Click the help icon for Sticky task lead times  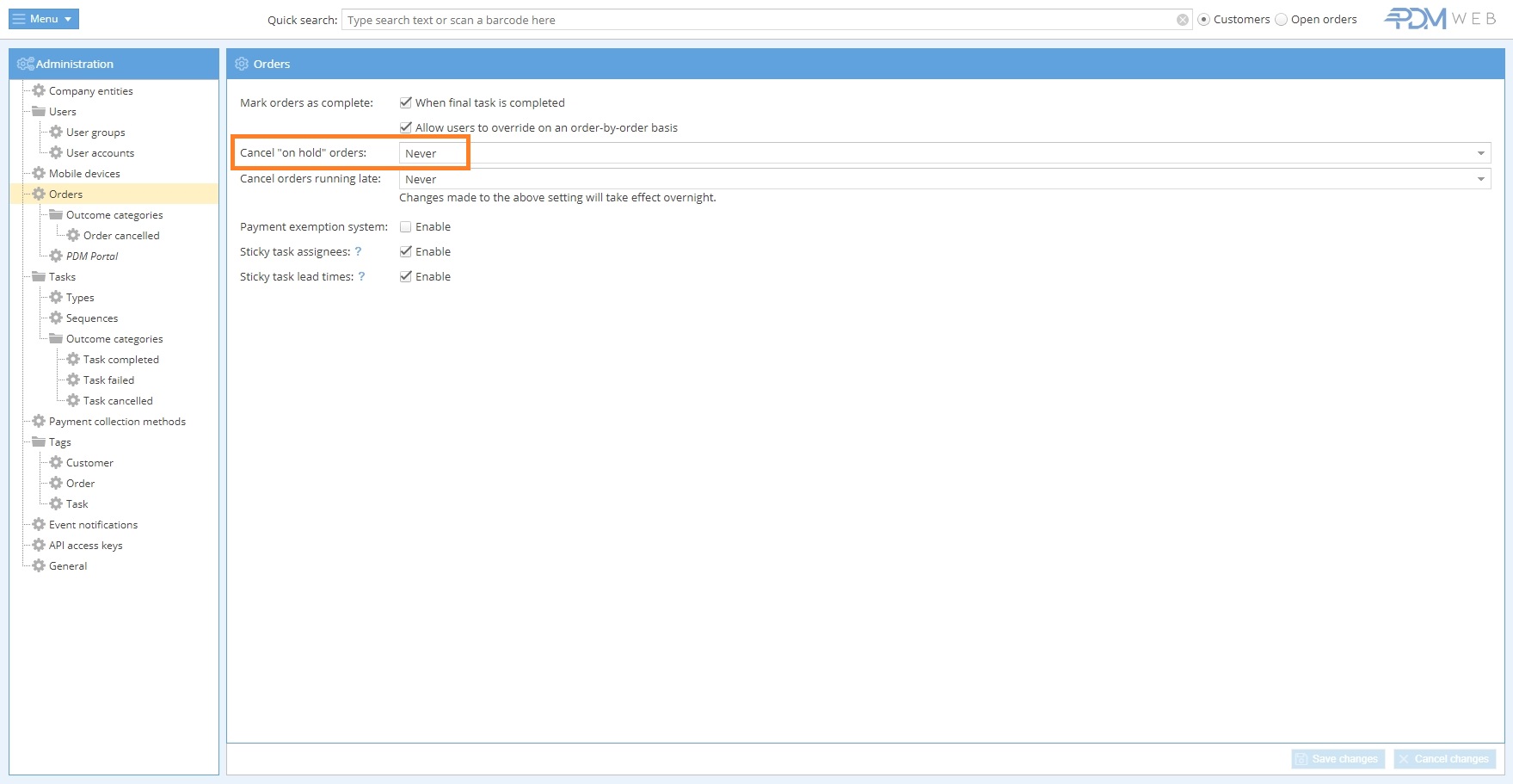tap(361, 277)
